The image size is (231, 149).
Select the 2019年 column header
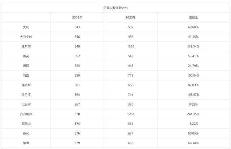77,17
